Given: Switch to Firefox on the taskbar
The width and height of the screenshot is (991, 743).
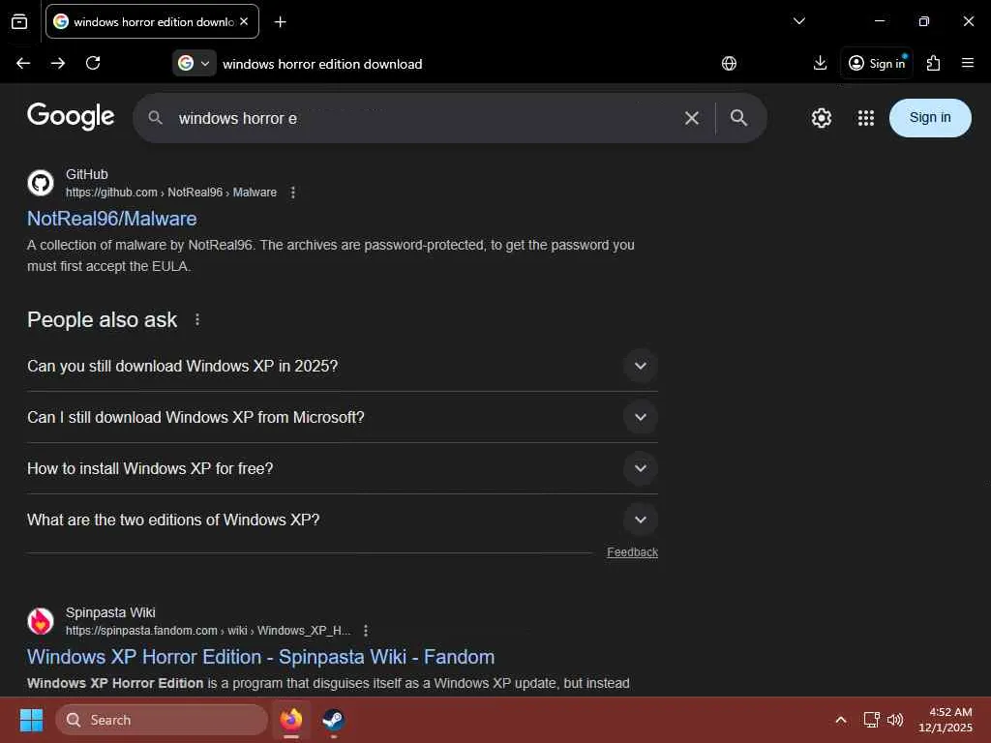Looking at the screenshot, I should click(x=291, y=720).
